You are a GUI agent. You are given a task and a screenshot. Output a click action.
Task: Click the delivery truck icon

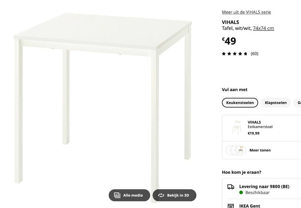click(230, 186)
